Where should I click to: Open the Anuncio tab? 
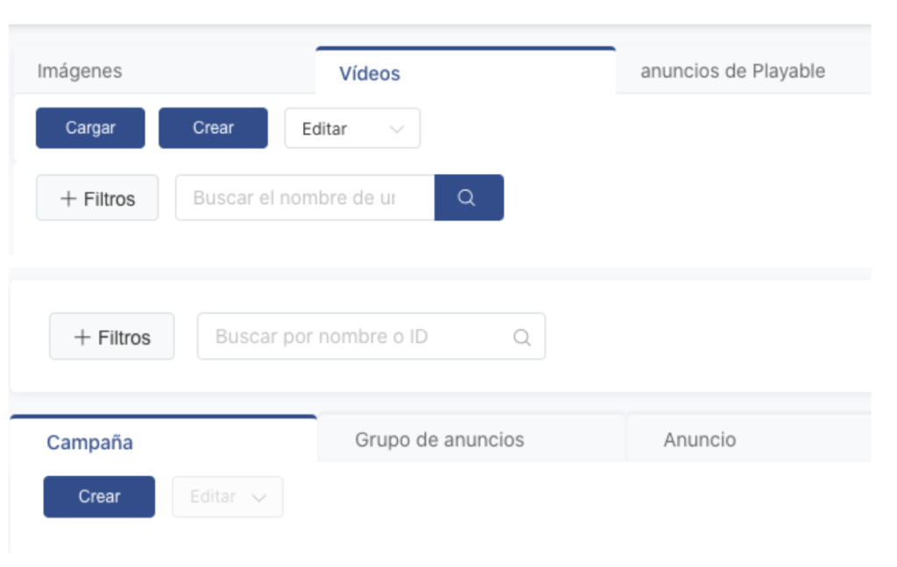(750, 439)
